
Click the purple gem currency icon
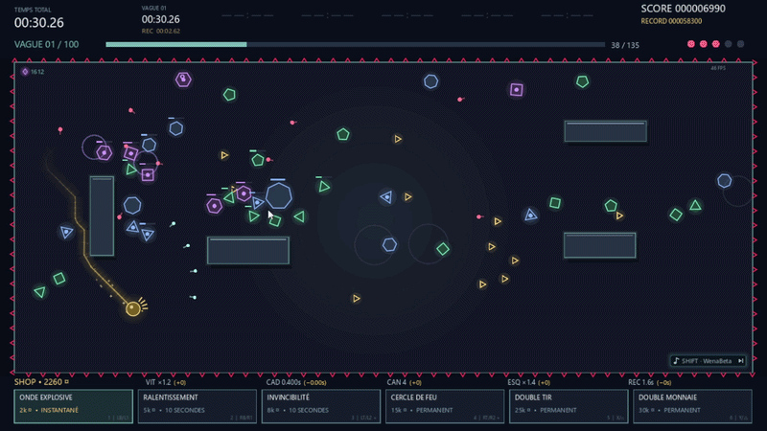point(25,71)
